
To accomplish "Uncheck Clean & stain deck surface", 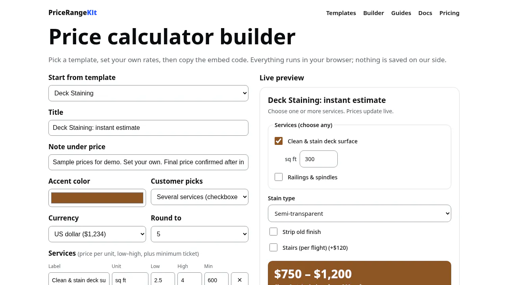I will (x=279, y=141).
